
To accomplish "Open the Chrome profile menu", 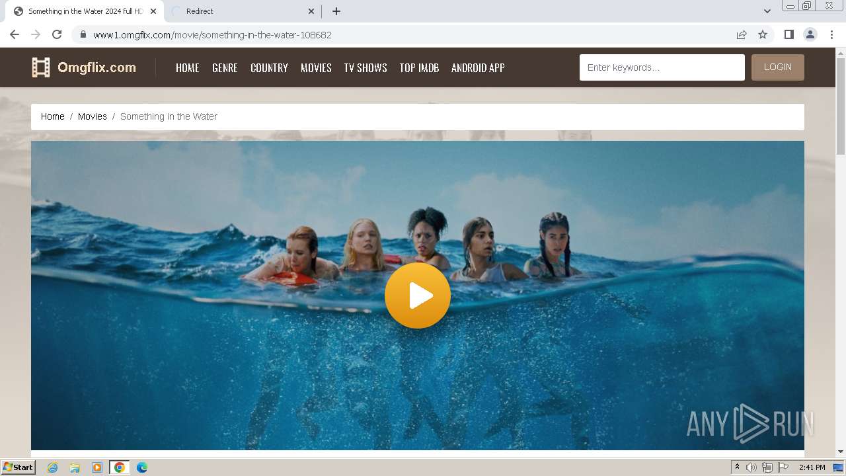I will tap(810, 34).
